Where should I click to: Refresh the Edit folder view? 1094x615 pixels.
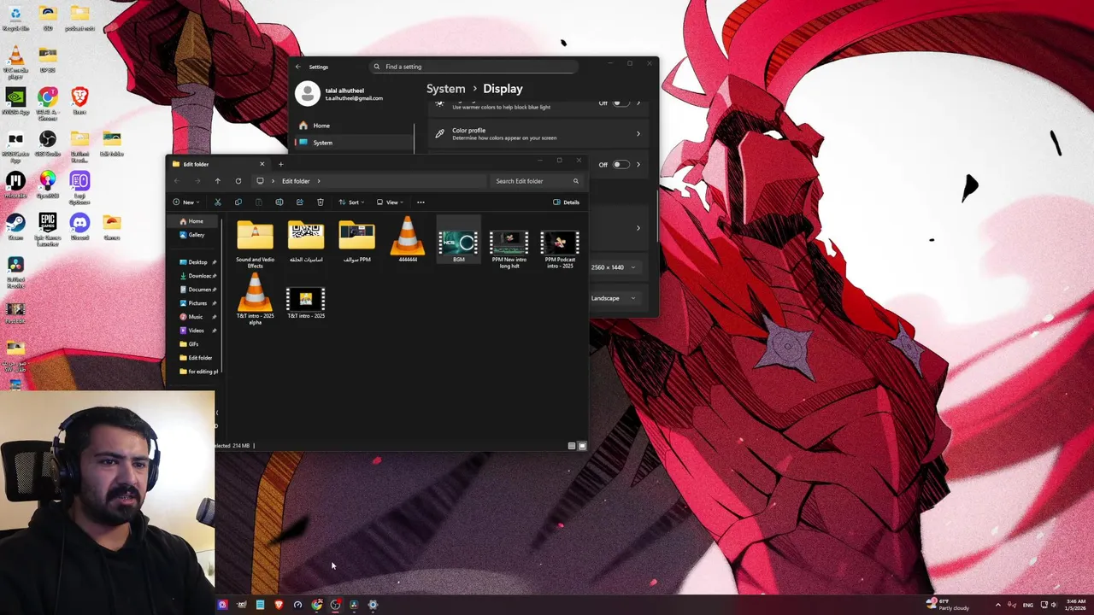click(x=238, y=181)
